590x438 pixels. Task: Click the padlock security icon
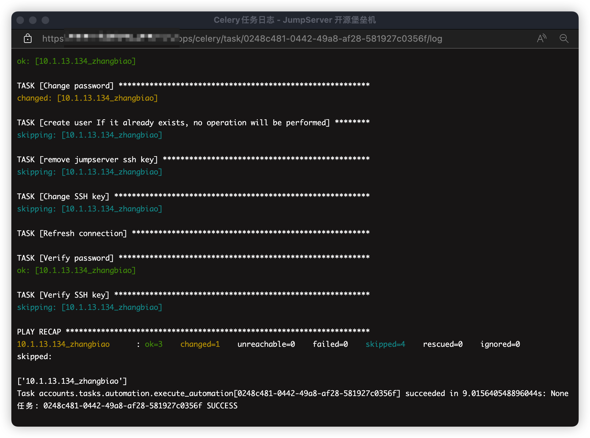coord(28,38)
